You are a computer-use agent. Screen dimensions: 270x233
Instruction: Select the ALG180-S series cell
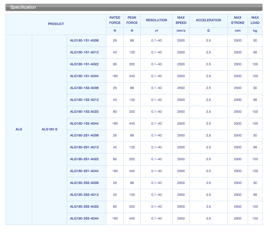tap(49, 129)
